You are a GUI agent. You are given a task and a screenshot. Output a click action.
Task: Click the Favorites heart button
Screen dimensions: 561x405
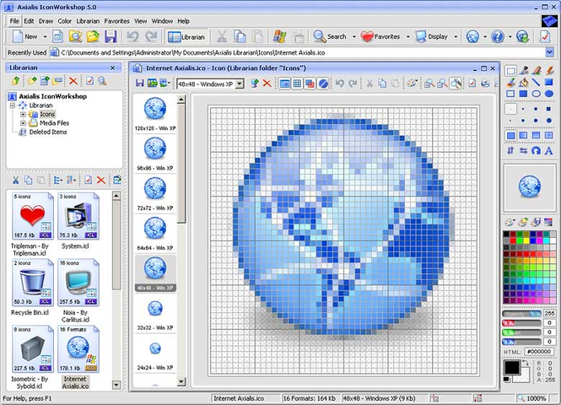click(380, 36)
